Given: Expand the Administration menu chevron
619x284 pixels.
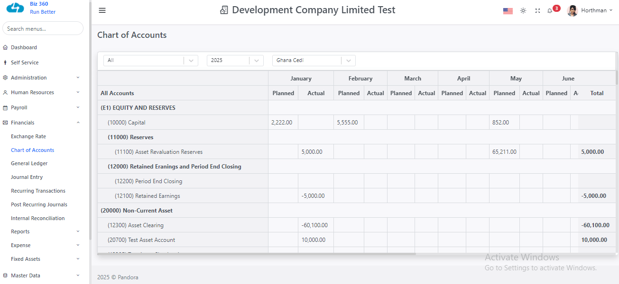Looking at the screenshot, I should 78,78.
